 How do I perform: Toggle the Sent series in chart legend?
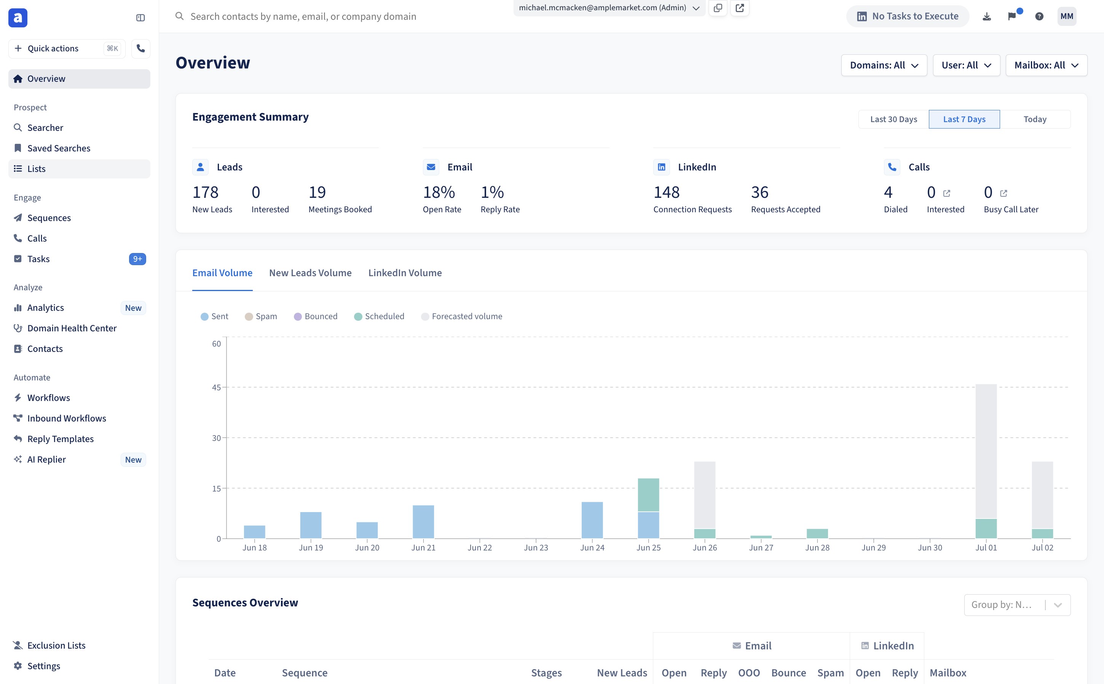(215, 316)
